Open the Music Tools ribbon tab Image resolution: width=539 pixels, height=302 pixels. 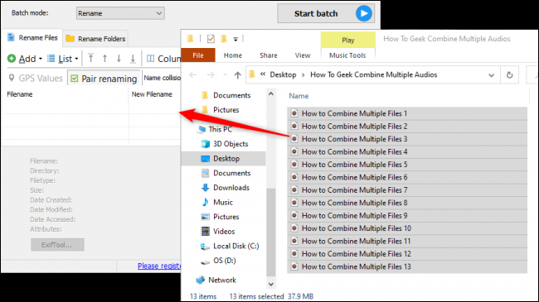click(347, 55)
